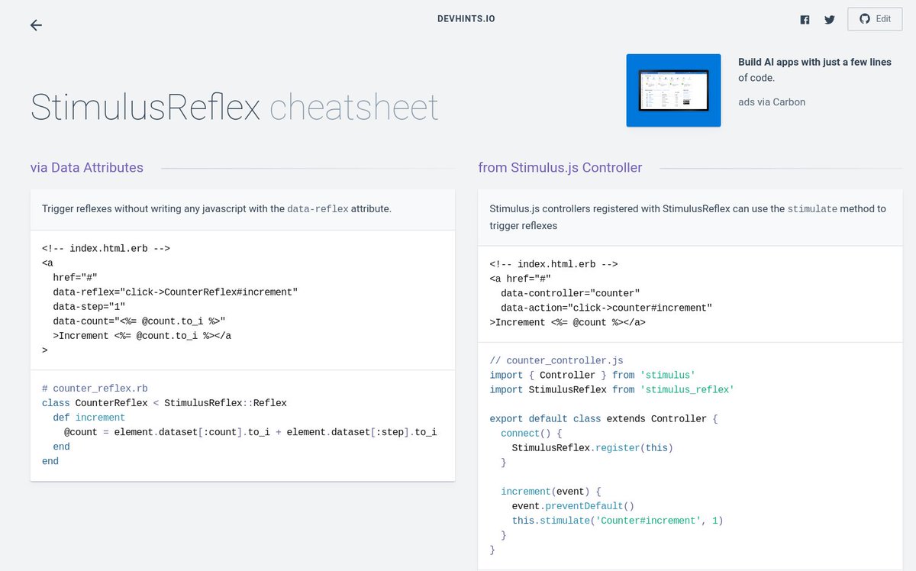Screen dimensions: 916x571
Task: Share page via Twitter icon
Action: click(x=830, y=20)
